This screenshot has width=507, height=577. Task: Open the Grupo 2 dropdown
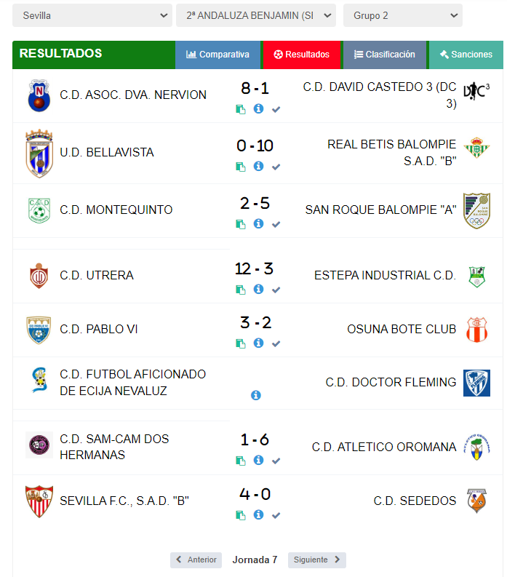[402, 15]
